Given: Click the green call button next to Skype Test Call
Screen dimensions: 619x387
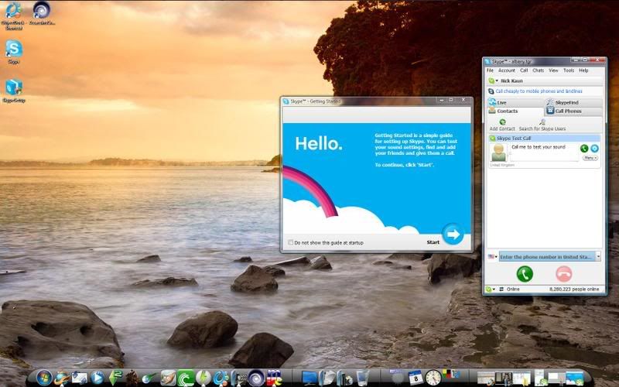Looking at the screenshot, I should (584, 149).
